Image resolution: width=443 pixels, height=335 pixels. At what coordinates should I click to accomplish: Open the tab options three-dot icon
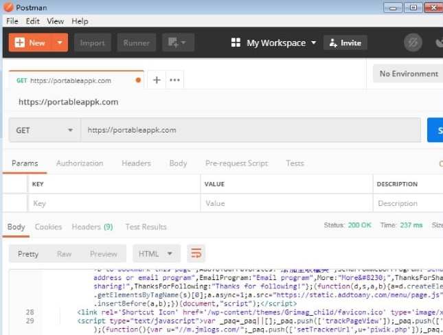point(175,80)
